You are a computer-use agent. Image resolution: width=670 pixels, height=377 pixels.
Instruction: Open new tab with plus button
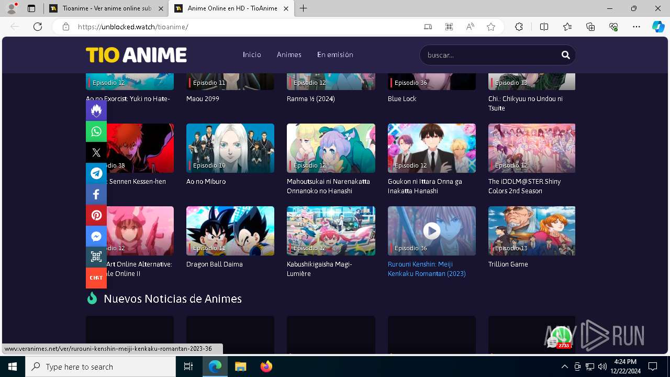(x=304, y=8)
